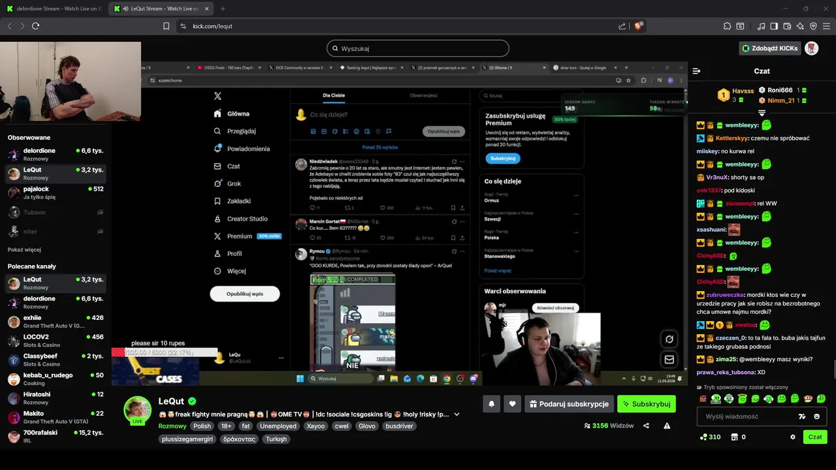Open browser hamburger menu

tap(826, 26)
